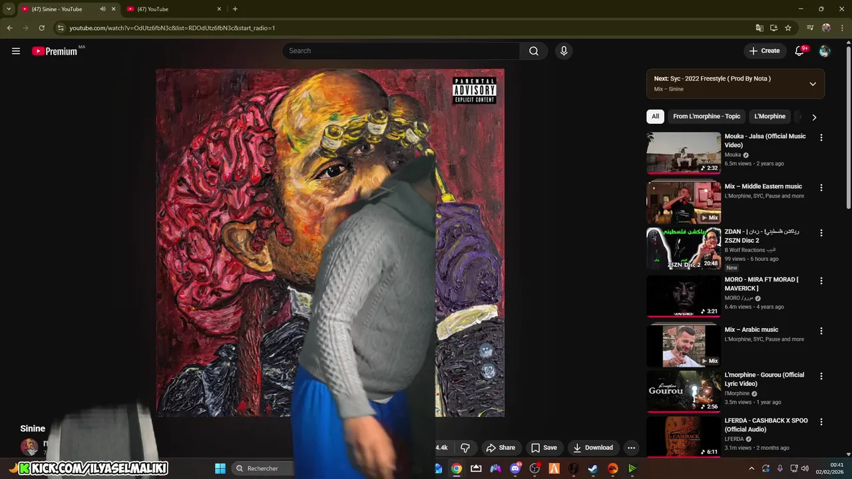Focus the YouTube search box
This screenshot has width=852, height=479.
pos(401,51)
